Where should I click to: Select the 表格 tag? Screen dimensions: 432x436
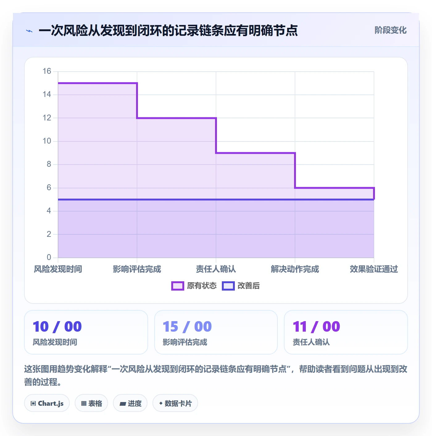[91, 403]
